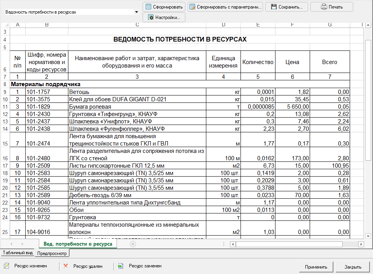Select the quantity cell 6,73
Viewport: 373px width, 274px height.
258,166
